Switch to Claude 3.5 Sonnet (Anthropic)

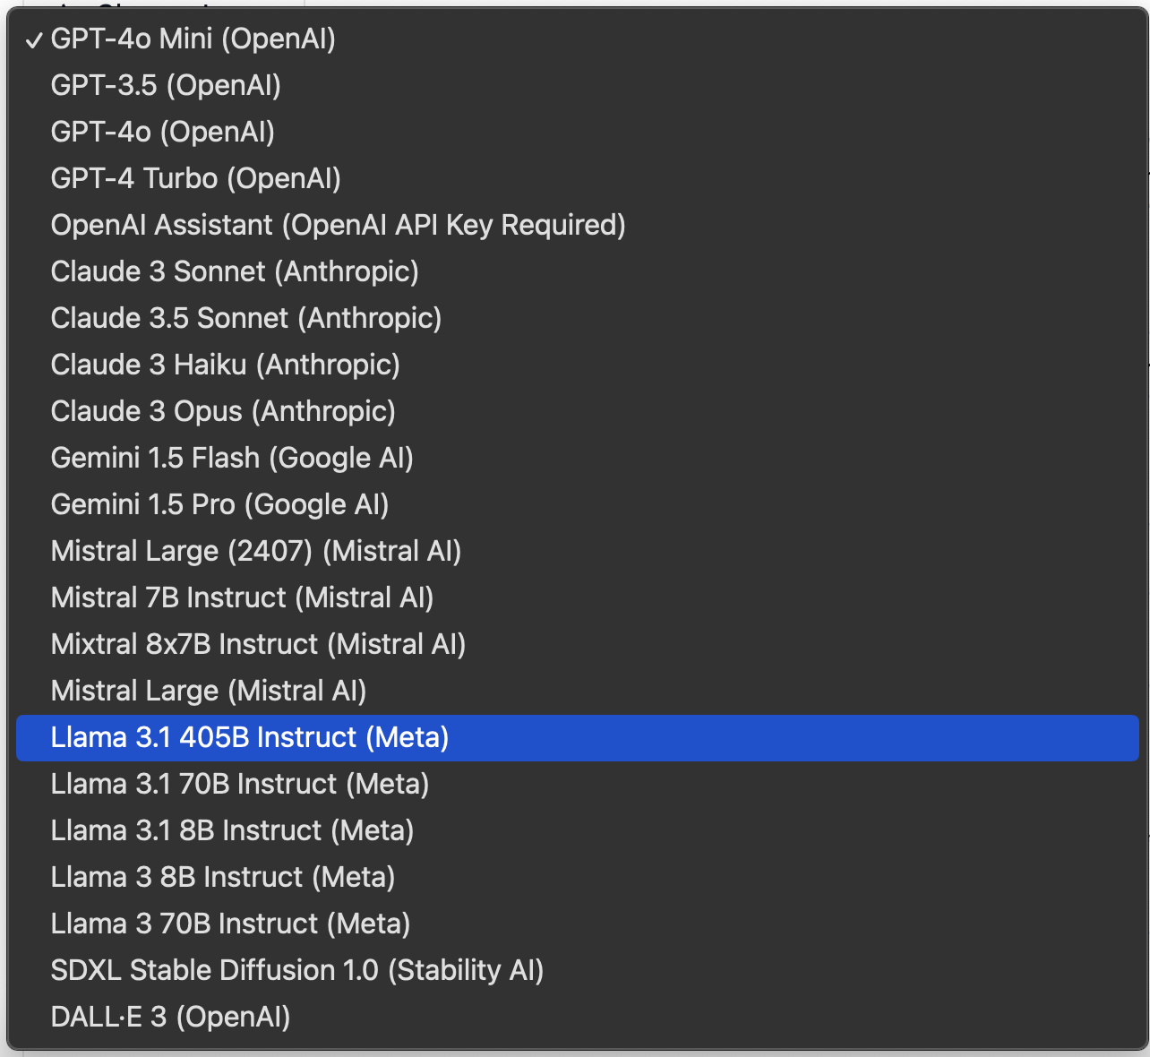tap(246, 319)
